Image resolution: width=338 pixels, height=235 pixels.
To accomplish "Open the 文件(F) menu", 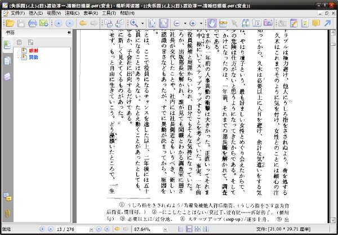I will click(17, 13).
